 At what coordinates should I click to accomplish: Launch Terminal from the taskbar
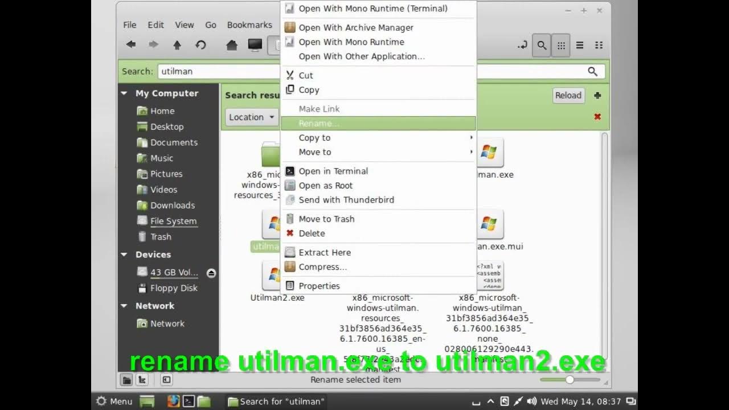(x=189, y=401)
